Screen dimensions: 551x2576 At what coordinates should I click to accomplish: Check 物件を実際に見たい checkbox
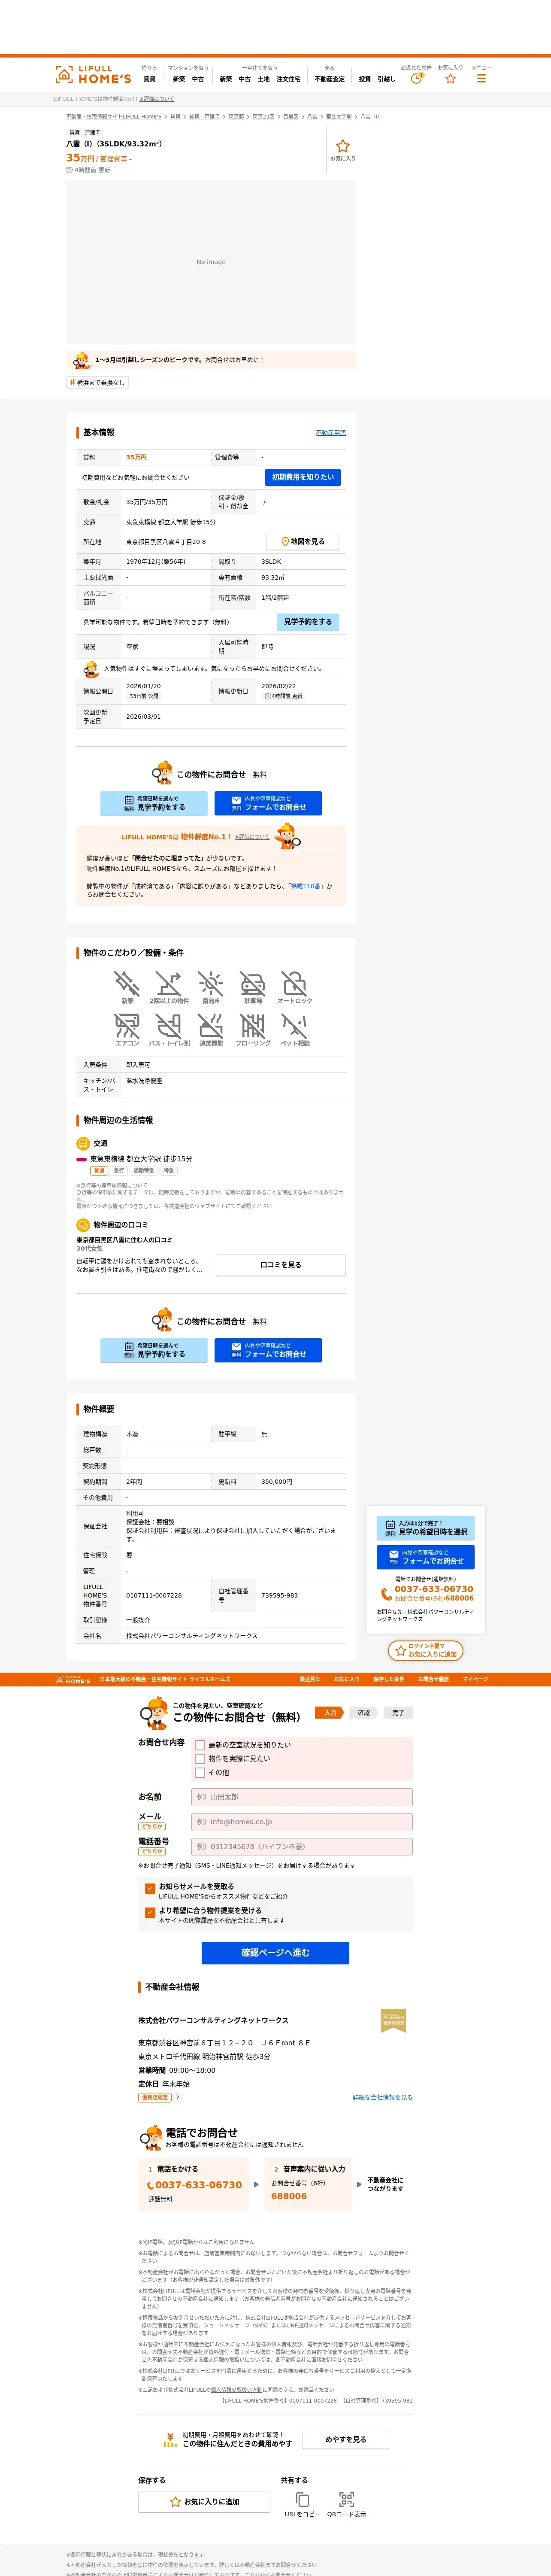point(200,1759)
